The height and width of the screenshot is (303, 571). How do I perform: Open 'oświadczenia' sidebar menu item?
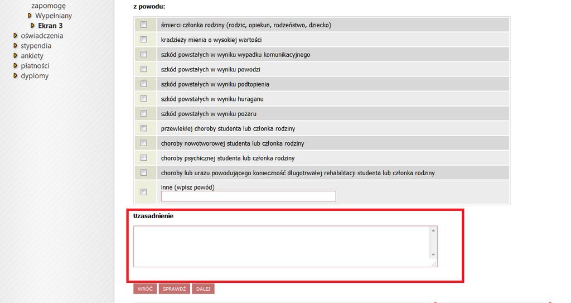tap(42, 36)
